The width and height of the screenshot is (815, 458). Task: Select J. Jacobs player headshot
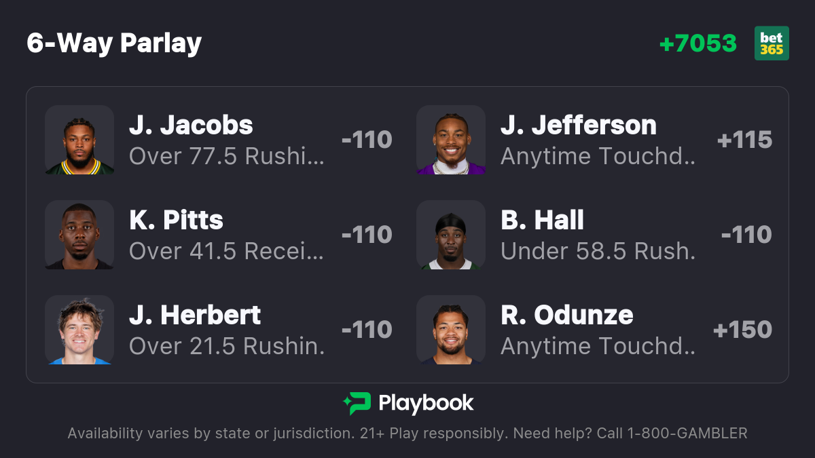(79, 140)
